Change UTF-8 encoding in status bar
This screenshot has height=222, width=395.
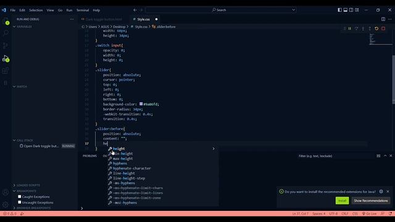pyautogui.click(x=333, y=214)
